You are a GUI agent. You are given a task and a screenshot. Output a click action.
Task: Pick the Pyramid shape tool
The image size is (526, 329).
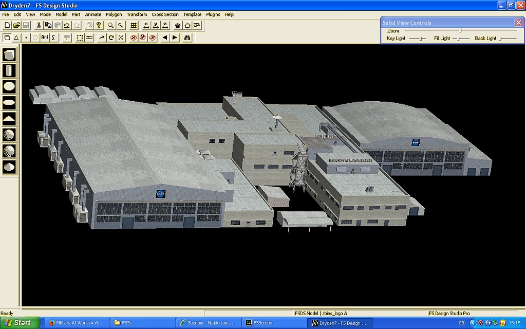tap(9, 119)
